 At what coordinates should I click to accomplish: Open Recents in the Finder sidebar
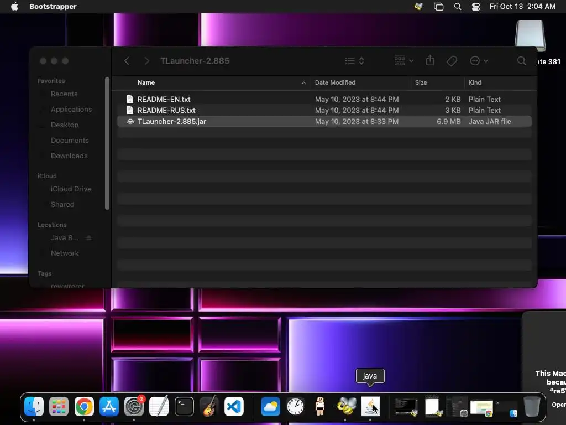[x=64, y=94]
